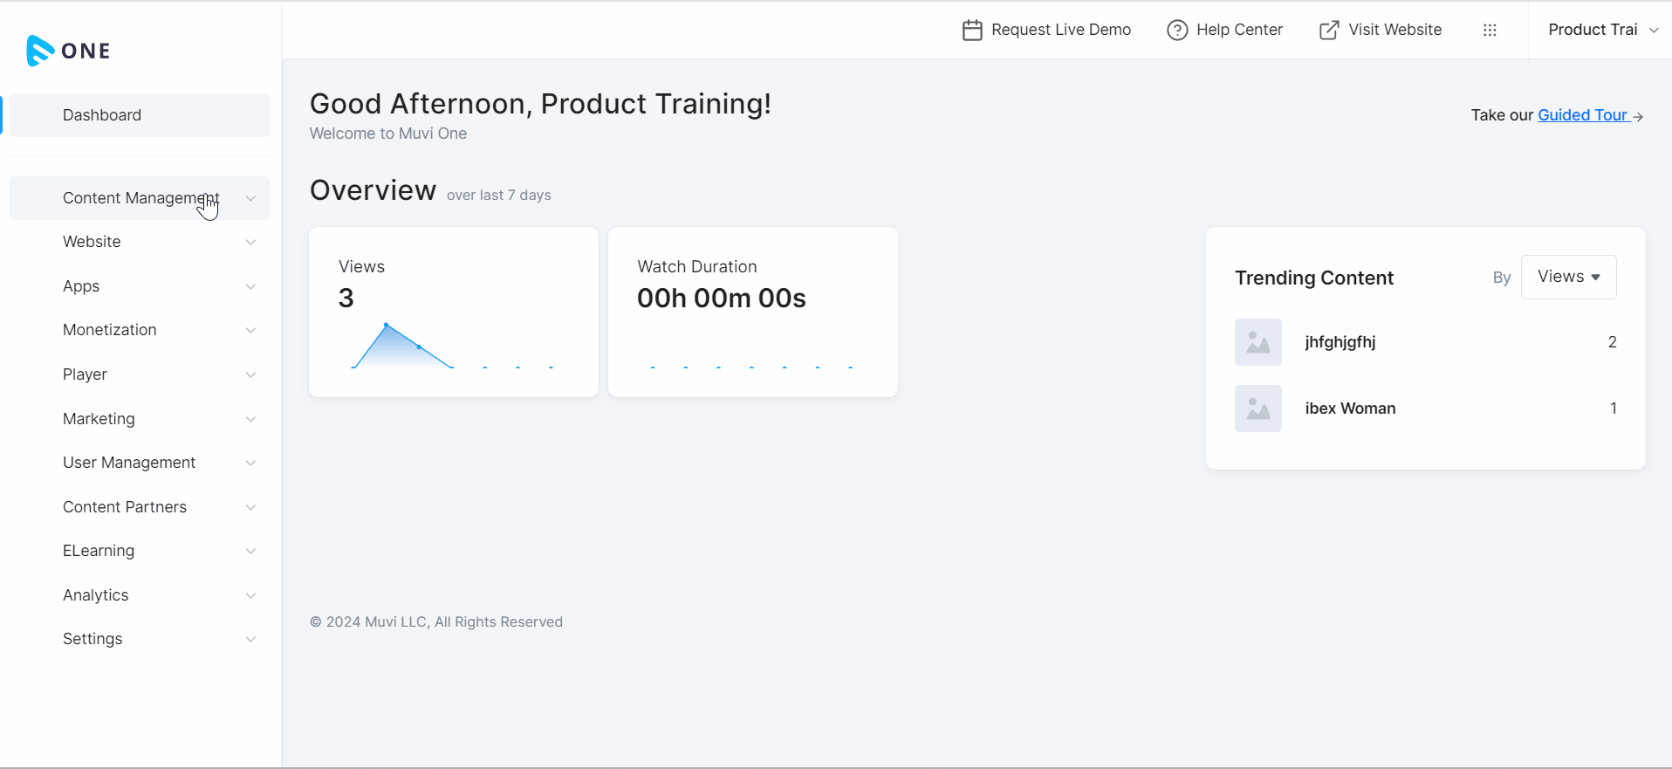Screen dimensions: 1672x769
Task: Open the Product Training account dropdown
Action: click(1602, 30)
